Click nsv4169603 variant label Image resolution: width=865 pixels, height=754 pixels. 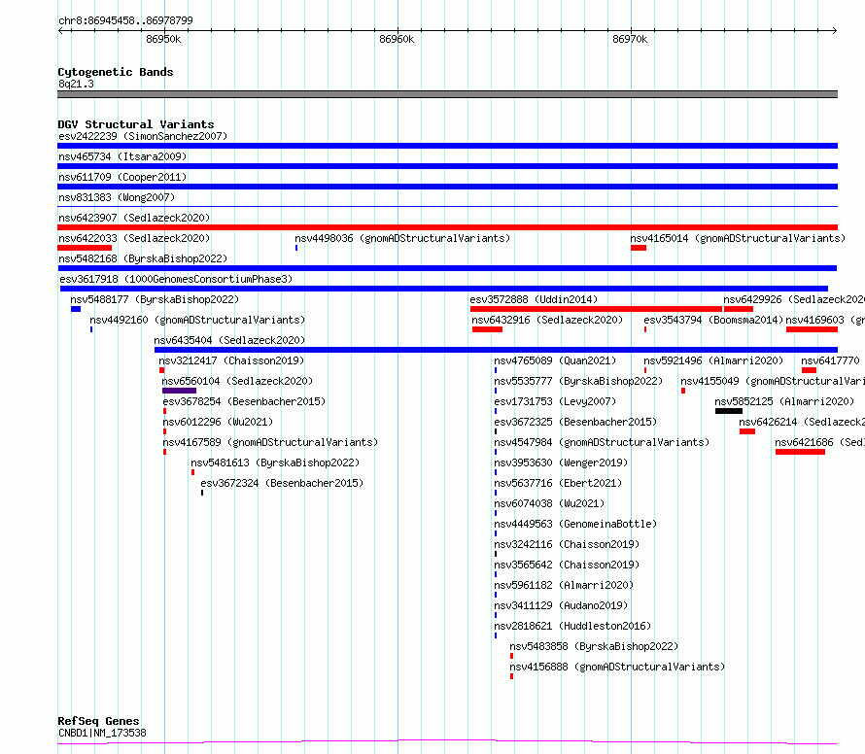click(x=825, y=320)
